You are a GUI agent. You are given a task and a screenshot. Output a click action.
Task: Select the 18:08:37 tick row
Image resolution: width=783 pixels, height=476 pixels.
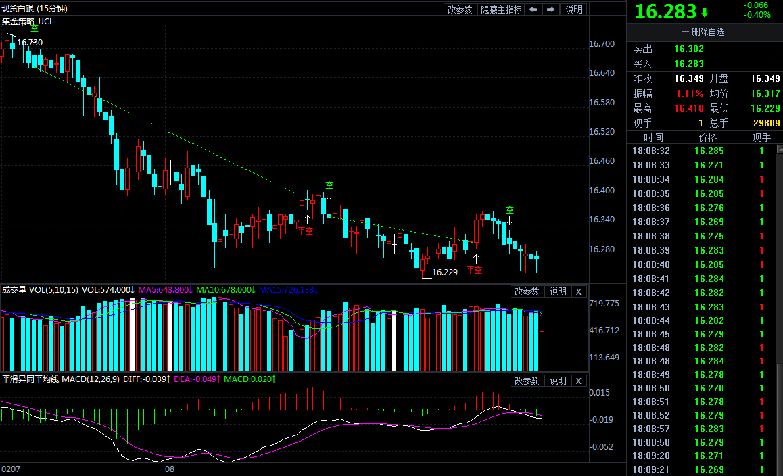[x=702, y=222]
